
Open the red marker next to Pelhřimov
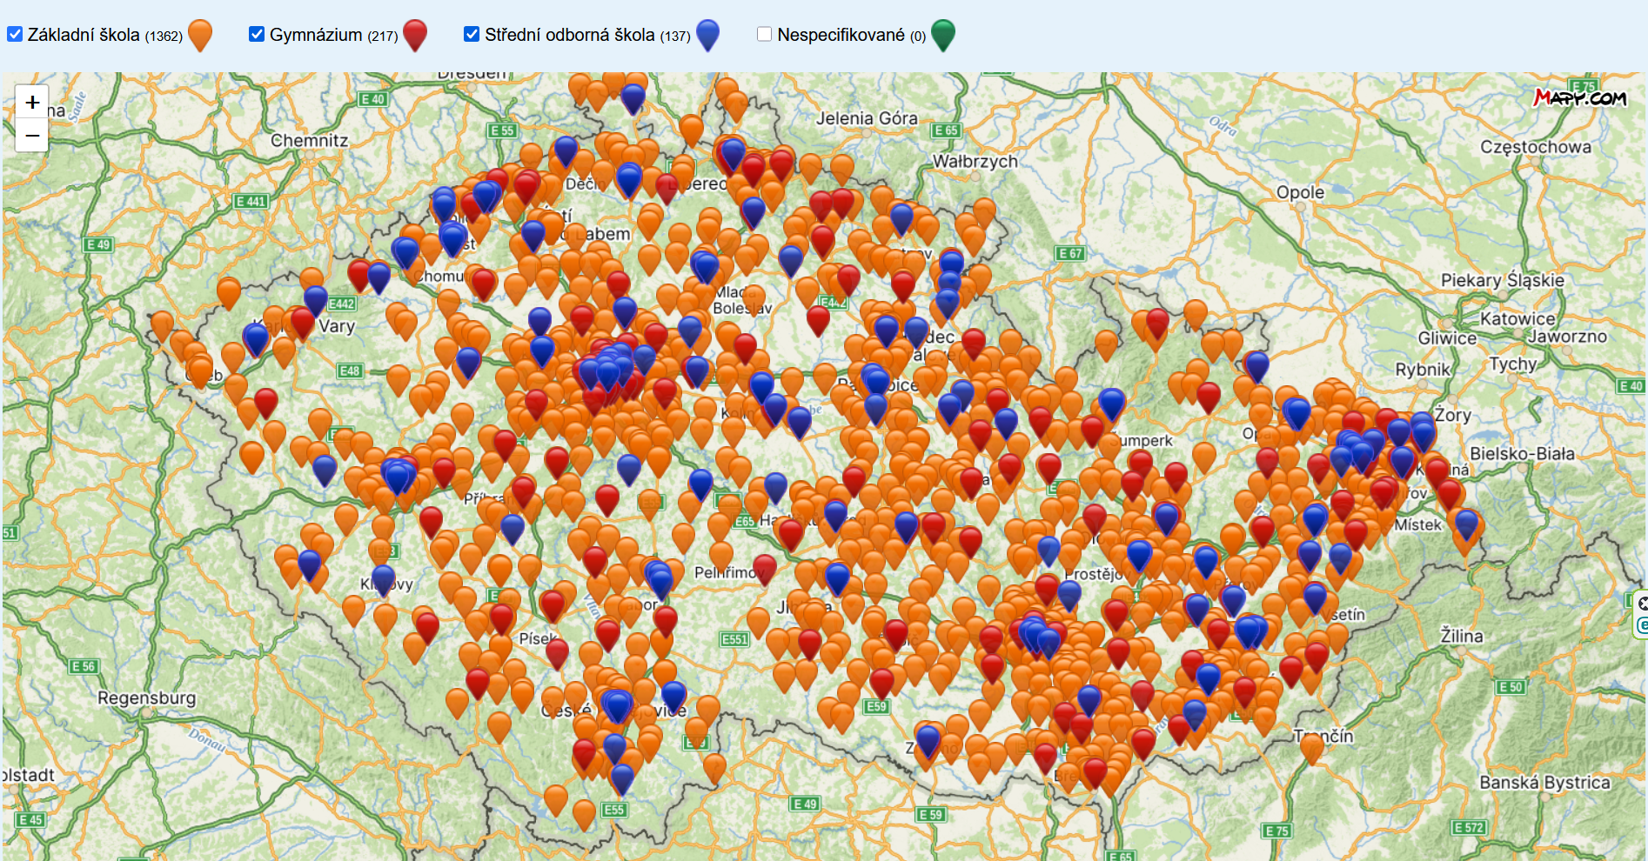click(764, 567)
